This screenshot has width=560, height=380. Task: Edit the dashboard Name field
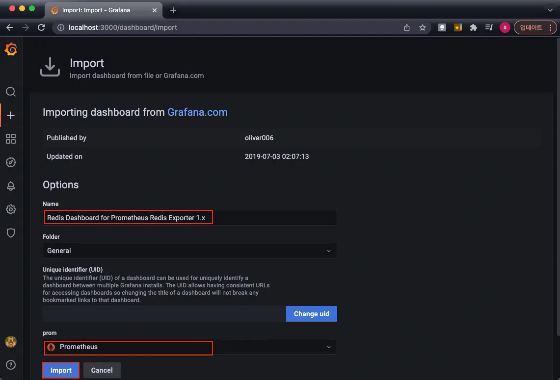[x=189, y=218]
